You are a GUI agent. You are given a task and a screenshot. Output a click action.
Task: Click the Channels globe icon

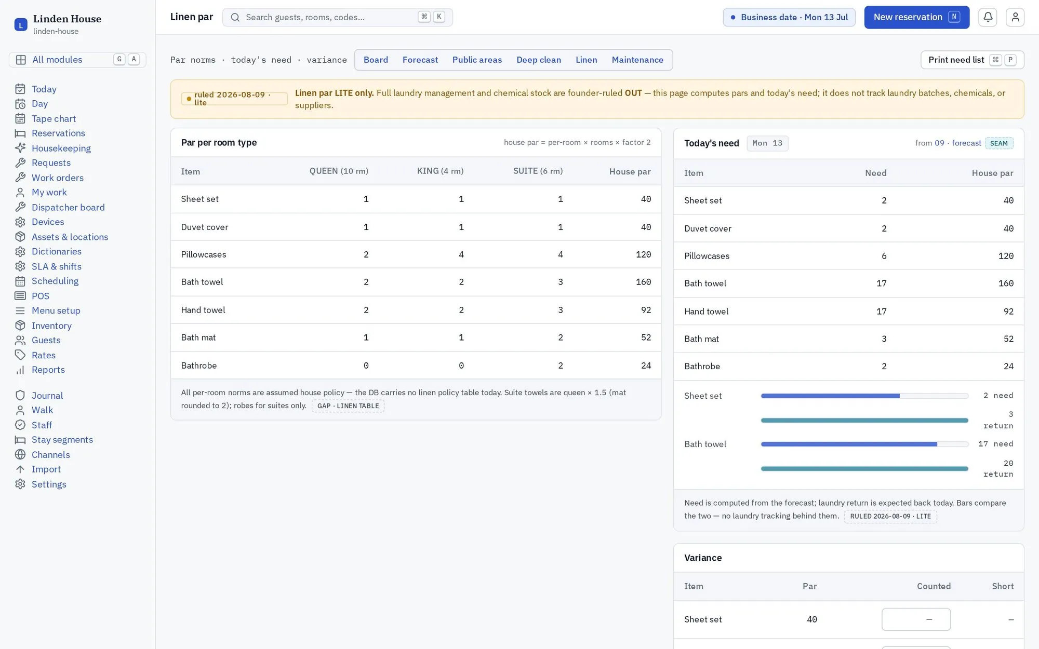click(20, 454)
